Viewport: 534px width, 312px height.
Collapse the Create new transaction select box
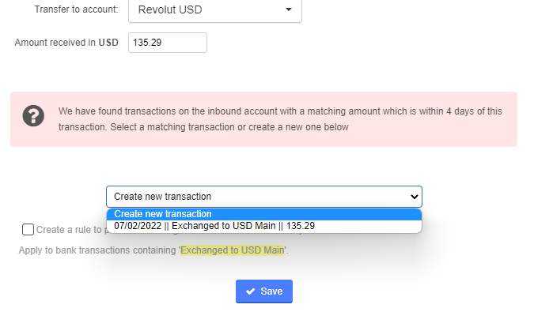point(264,197)
